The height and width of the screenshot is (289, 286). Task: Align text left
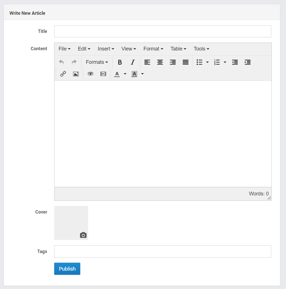[x=147, y=62]
